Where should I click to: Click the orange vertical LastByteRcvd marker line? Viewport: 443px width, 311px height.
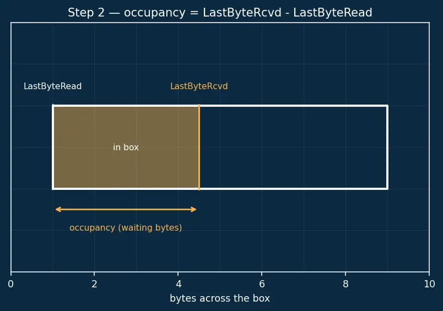pyautogui.click(x=199, y=148)
